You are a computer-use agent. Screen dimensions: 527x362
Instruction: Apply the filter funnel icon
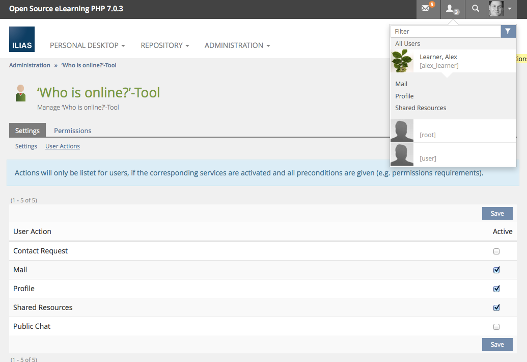[508, 32]
